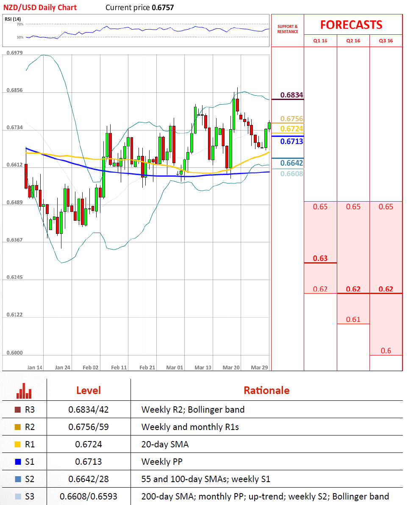This screenshot has height=505, width=408.
Task: Click the 0.6713 support level label
Action: tap(291, 142)
